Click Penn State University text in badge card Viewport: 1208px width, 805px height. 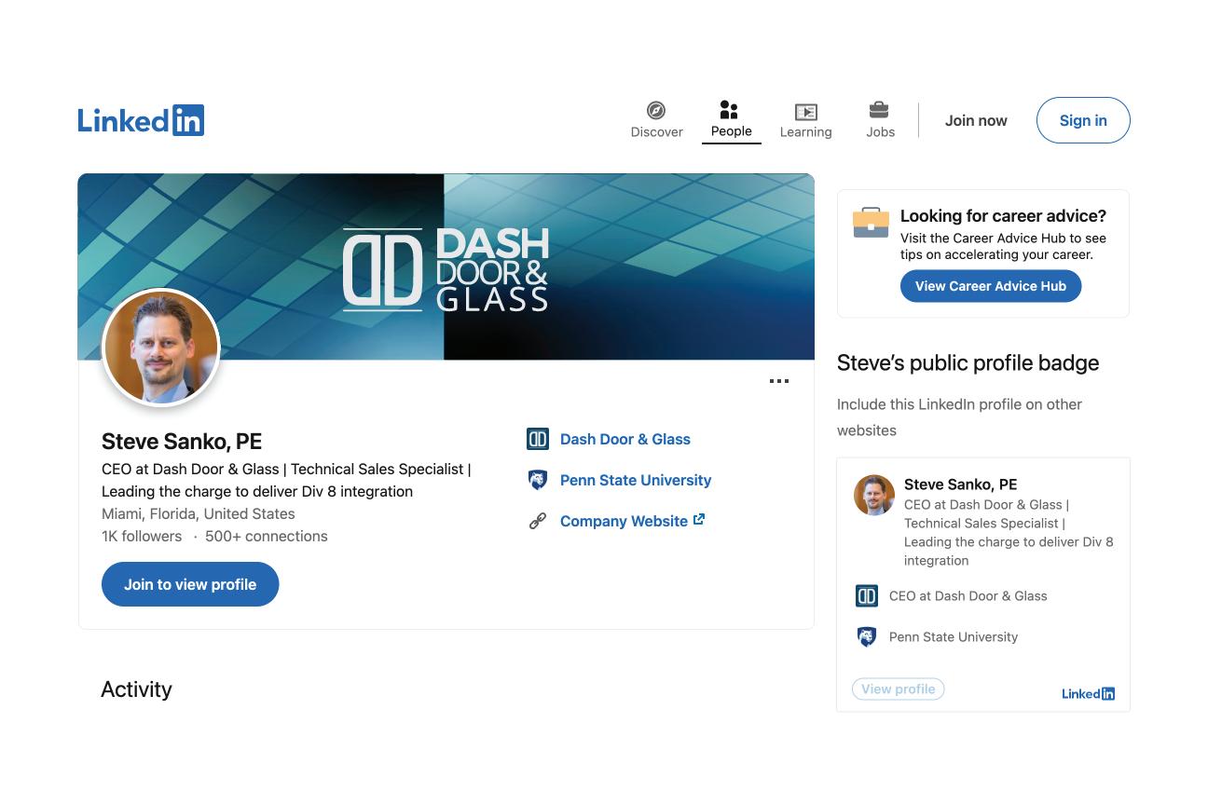(x=954, y=636)
